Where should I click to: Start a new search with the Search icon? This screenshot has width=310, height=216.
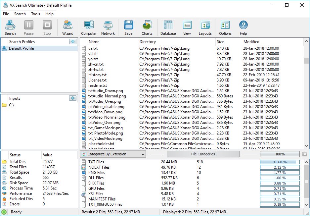(10, 27)
